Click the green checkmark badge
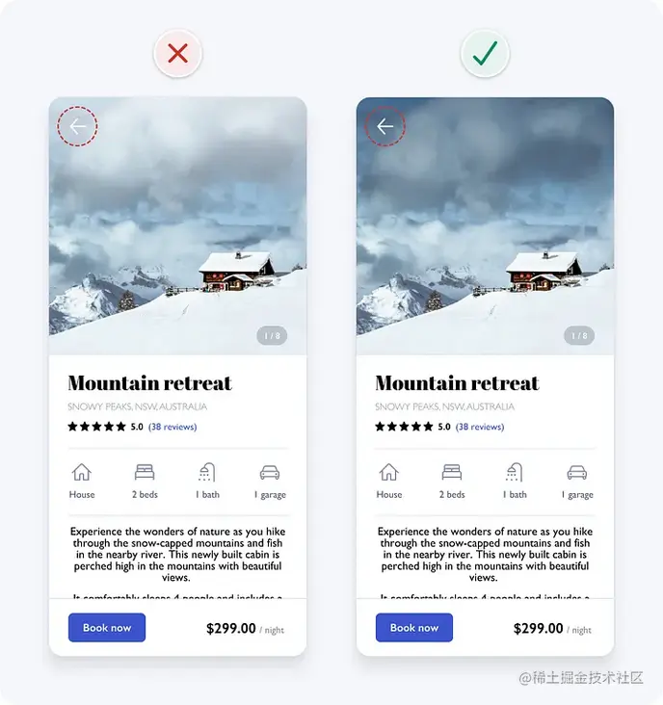 click(485, 54)
